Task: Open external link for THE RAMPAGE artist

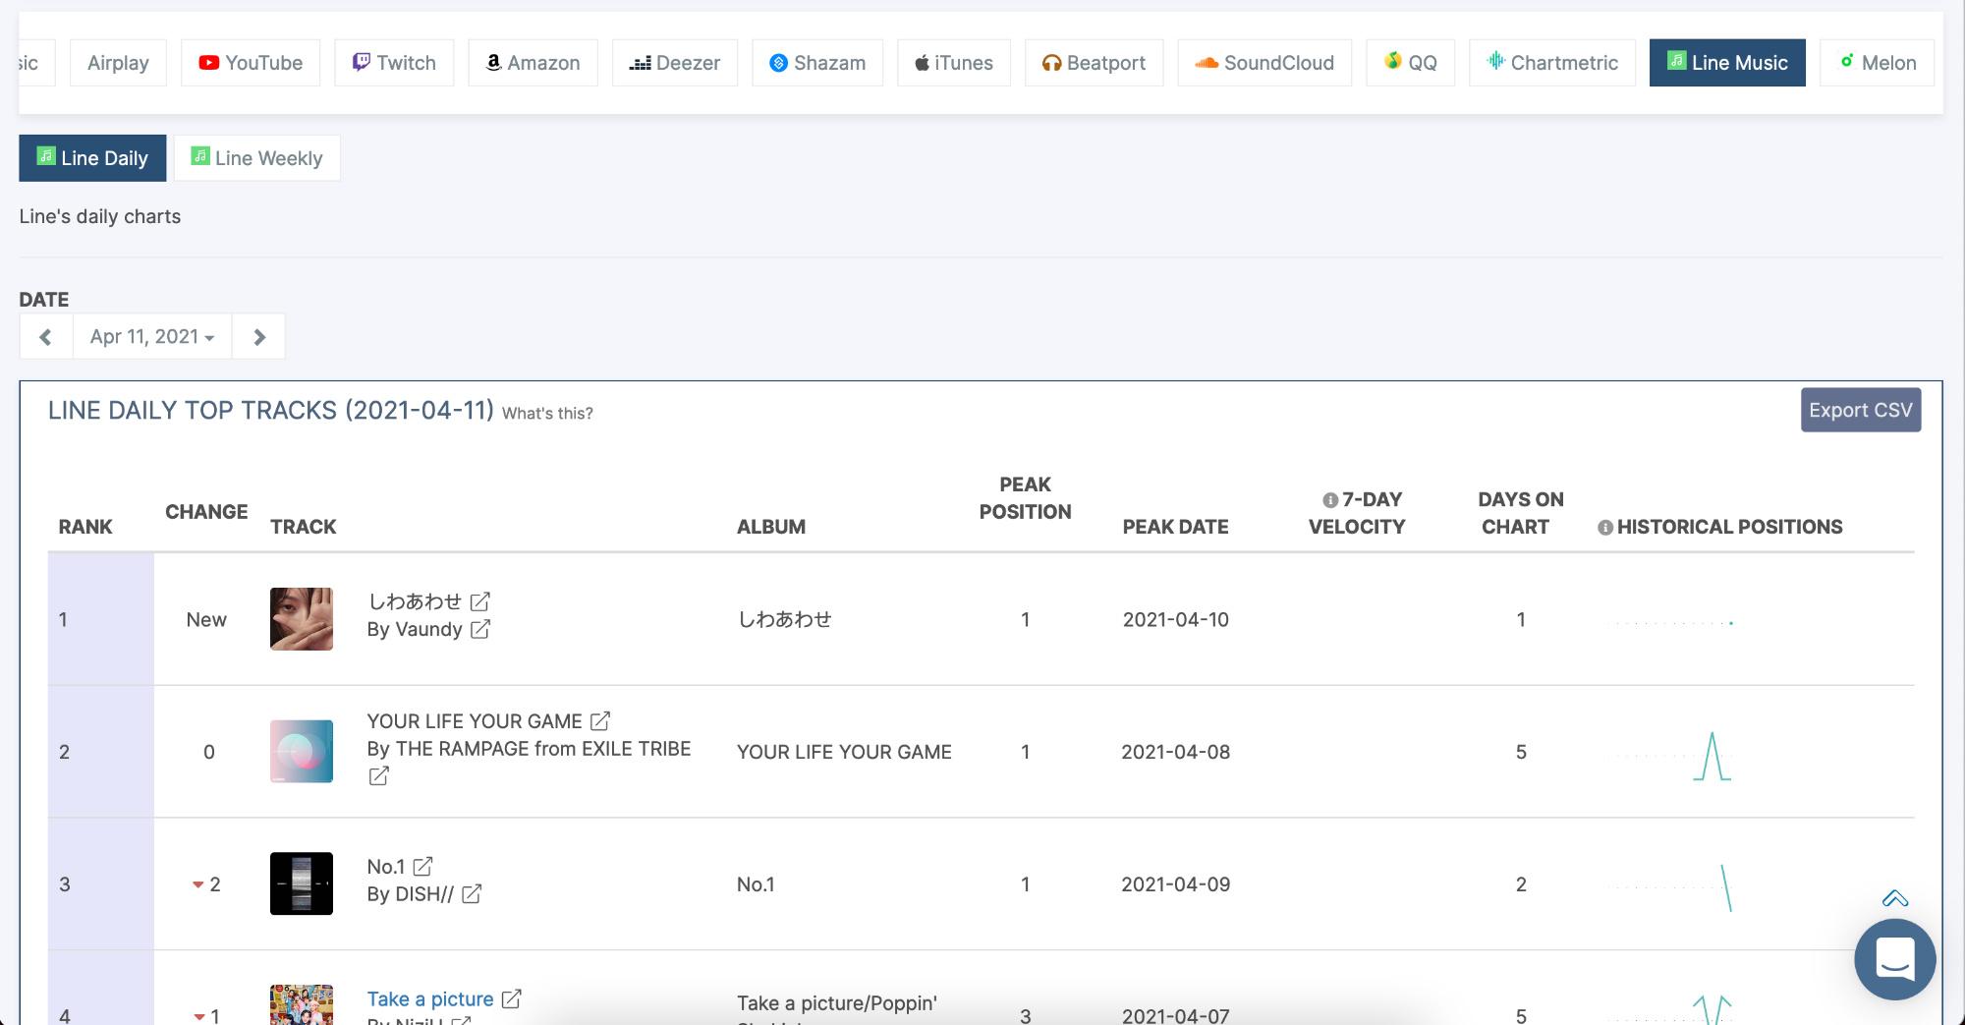Action: (x=378, y=776)
